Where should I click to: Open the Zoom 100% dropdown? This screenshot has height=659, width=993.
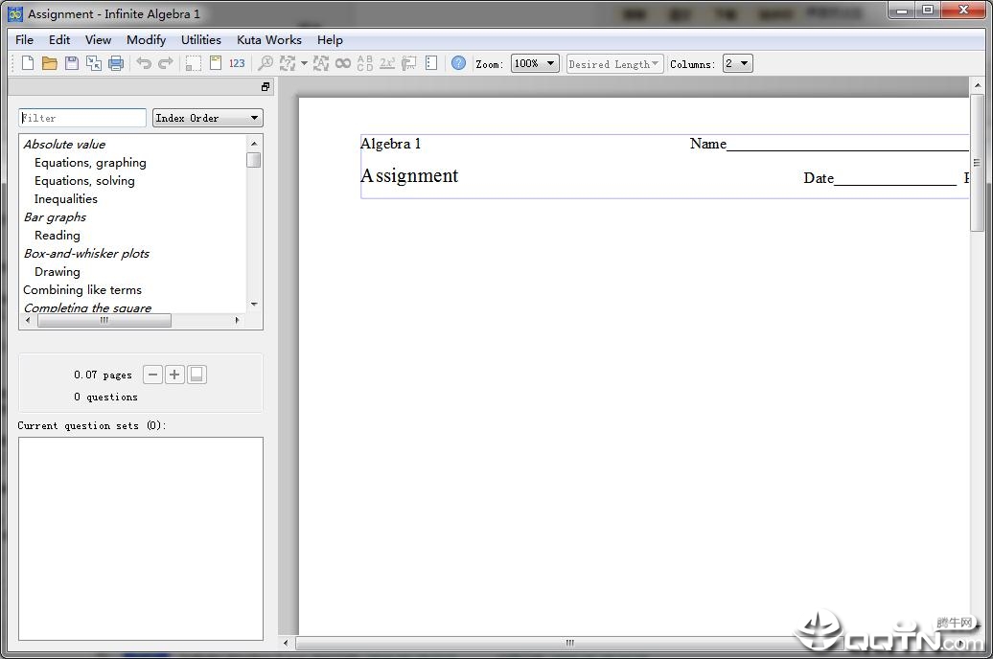pyautogui.click(x=535, y=63)
